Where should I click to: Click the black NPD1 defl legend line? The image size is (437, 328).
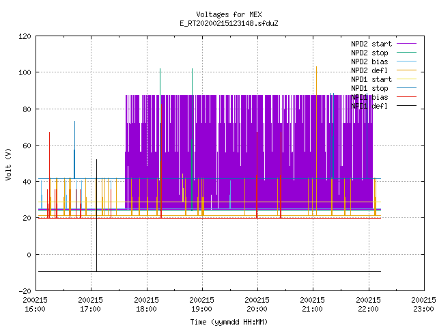[x=406, y=106]
